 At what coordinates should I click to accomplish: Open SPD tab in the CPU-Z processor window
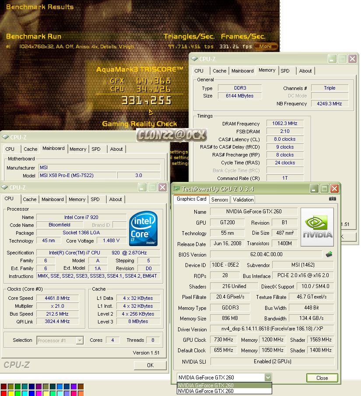(x=95, y=199)
